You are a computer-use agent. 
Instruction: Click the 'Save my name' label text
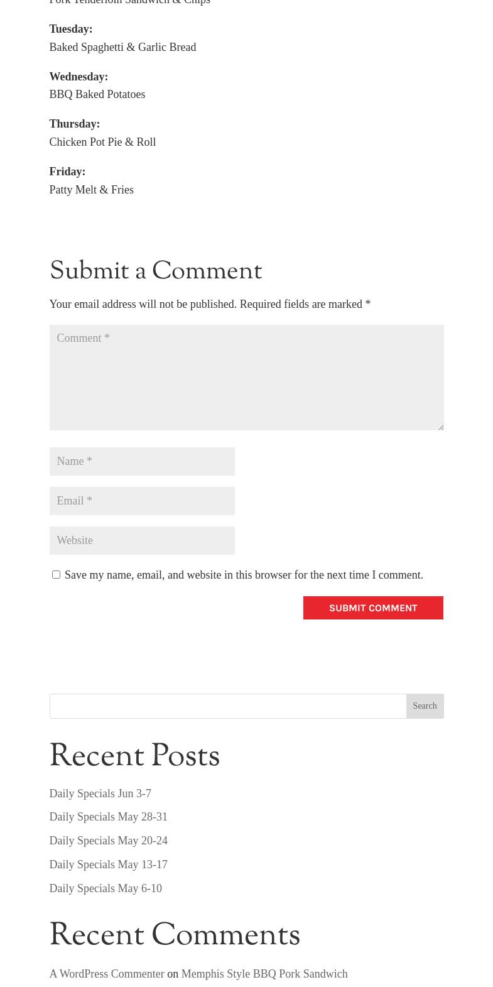pos(244,575)
